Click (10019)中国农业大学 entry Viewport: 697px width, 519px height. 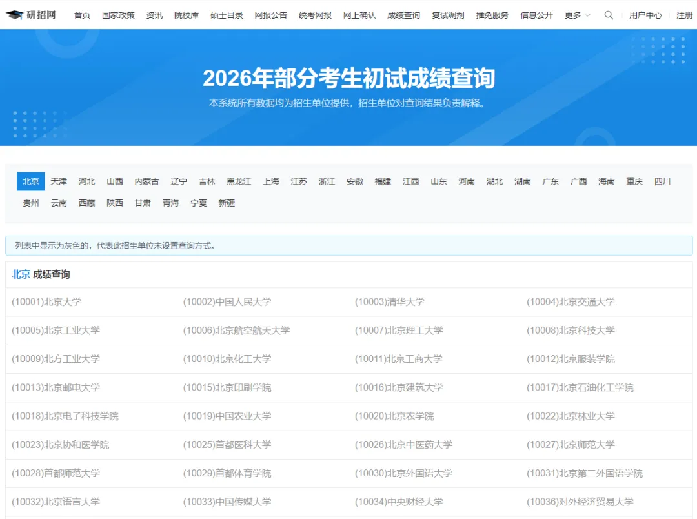point(227,416)
